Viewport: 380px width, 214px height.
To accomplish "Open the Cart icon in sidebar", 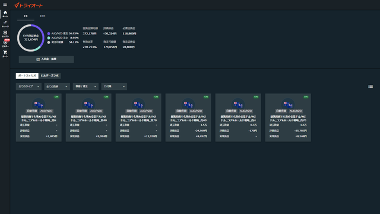I will click(x=5, y=53).
